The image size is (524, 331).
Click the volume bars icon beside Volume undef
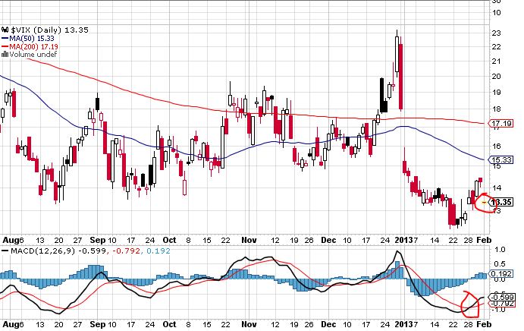(x=5, y=54)
